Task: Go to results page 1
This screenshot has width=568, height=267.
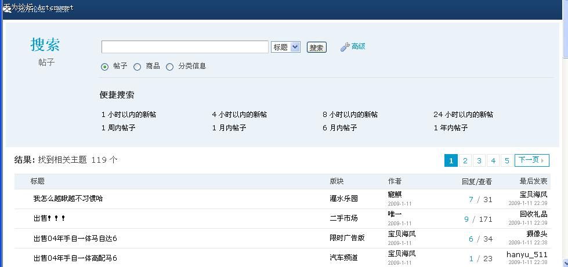Action: [x=451, y=160]
